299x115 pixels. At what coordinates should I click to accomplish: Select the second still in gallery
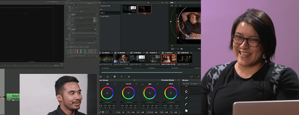tap(145, 9)
